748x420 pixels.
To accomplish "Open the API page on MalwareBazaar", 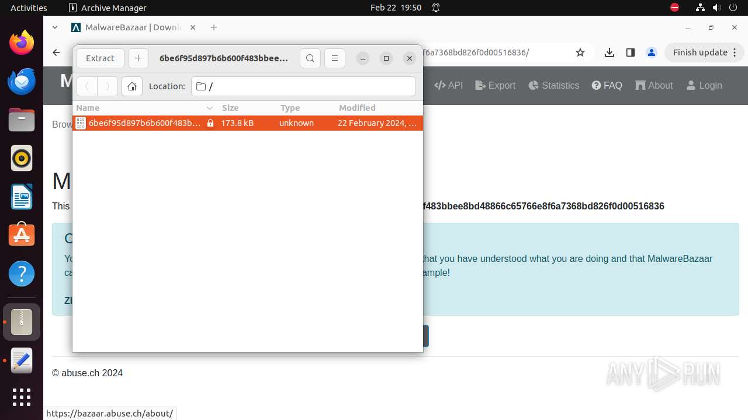I will [449, 85].
